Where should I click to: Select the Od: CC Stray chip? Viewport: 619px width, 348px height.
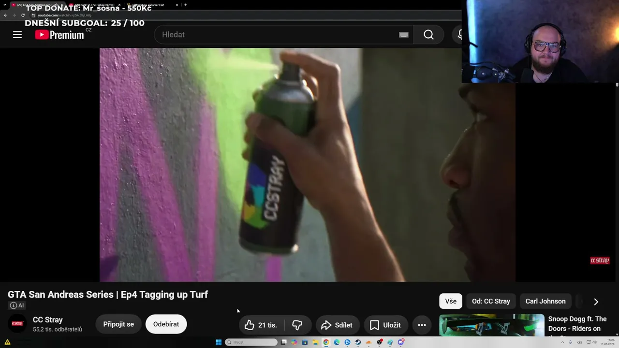[x=491, y=301]
